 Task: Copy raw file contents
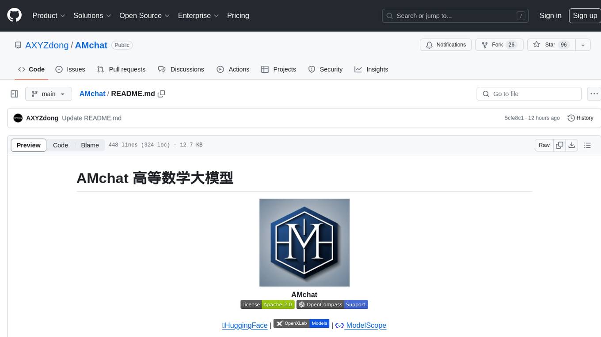coord(560,145)
